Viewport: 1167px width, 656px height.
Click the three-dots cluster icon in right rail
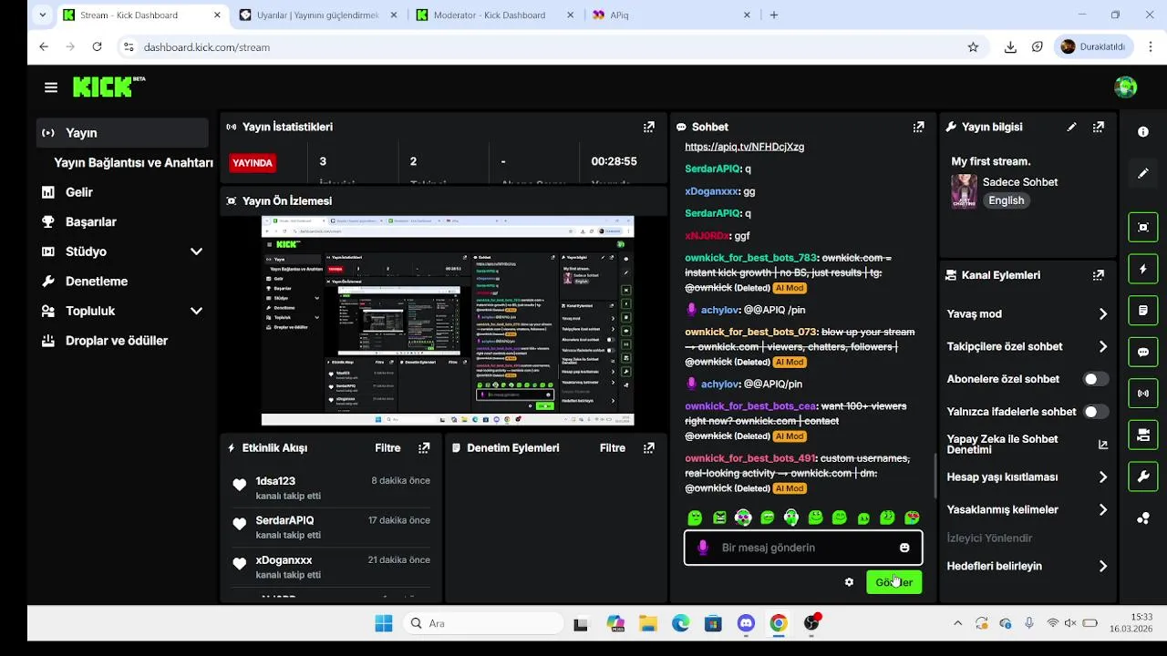[1143, 518]
